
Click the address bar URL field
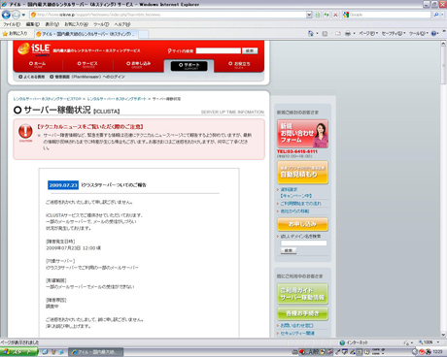click(168, 15)
